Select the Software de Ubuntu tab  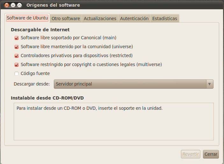click(x=27, y=18)
